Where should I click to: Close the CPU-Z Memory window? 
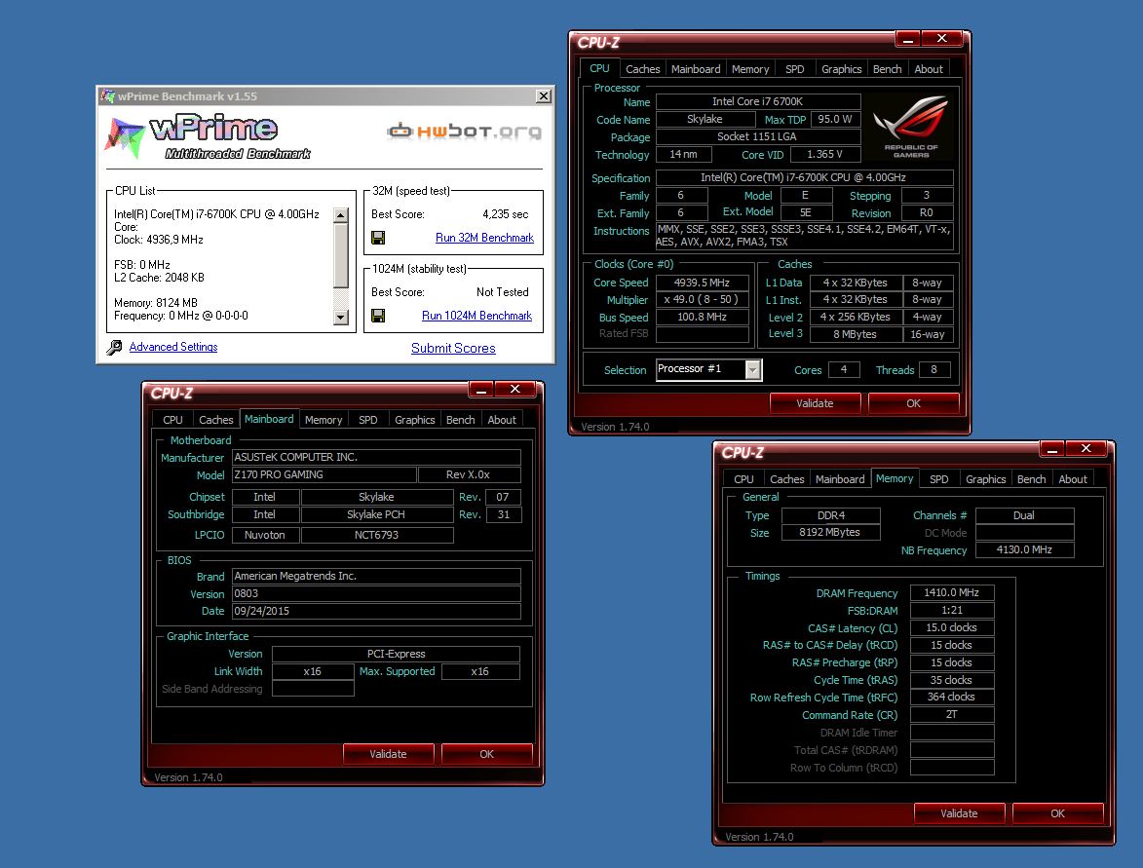[1086, 449]
